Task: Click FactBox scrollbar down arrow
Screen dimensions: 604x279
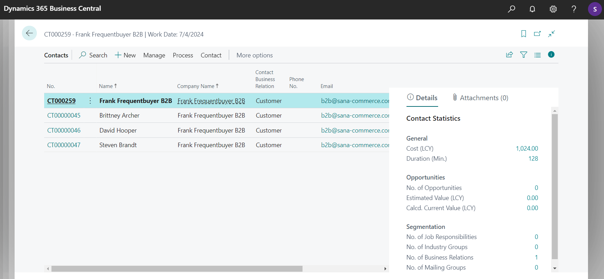Action: tap(555, 268)
